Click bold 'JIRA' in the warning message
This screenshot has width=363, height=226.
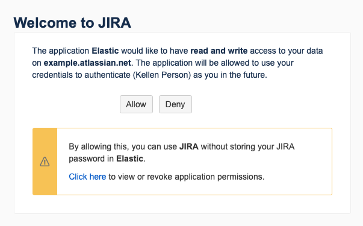(x=189, y=146)
